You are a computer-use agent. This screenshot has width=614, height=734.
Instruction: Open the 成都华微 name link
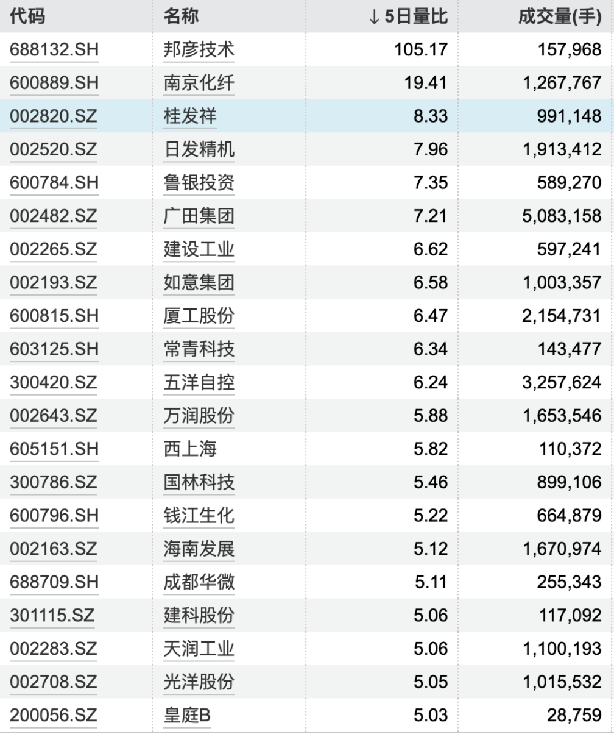(199, 582)
